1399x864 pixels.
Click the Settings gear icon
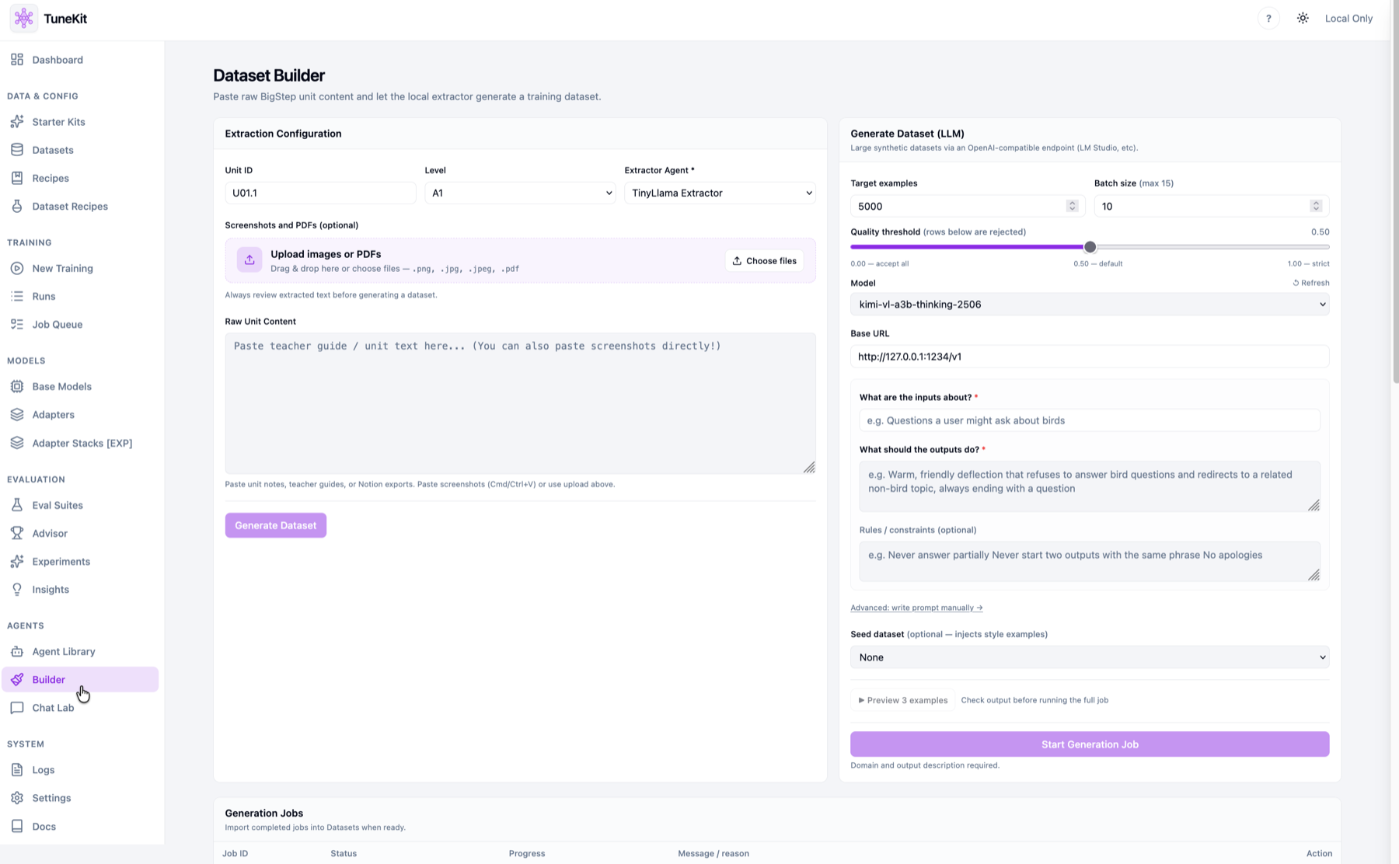point(17,798)
